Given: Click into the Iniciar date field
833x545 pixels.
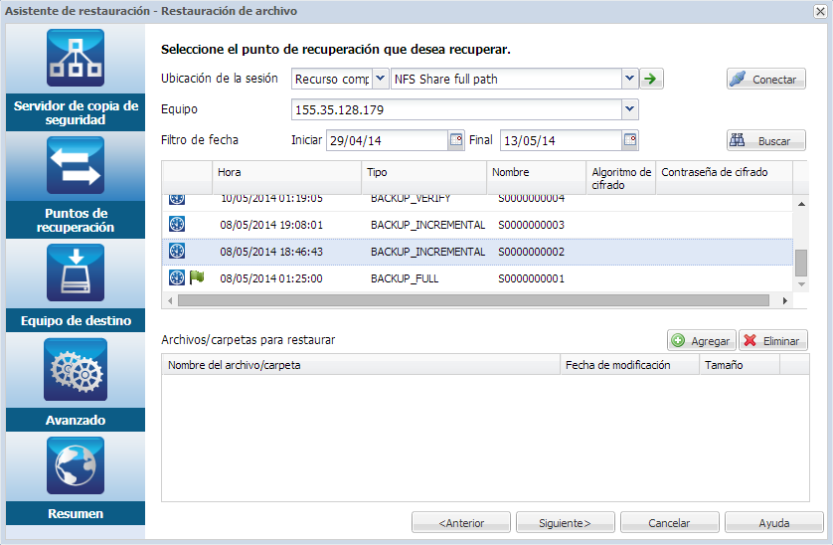Looking at the screenshot, I should click(387, 140).
